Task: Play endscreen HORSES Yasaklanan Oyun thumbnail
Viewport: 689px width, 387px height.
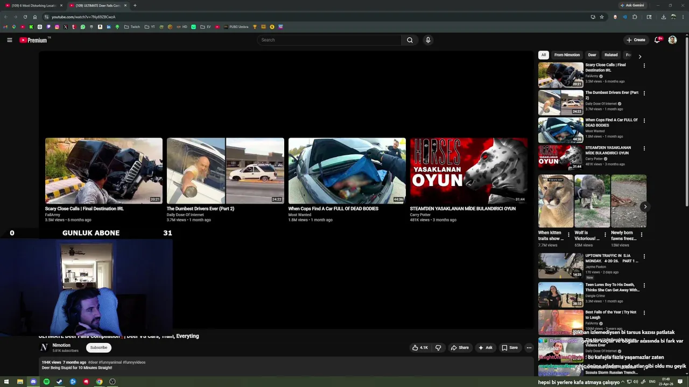Action: (469, 171)
